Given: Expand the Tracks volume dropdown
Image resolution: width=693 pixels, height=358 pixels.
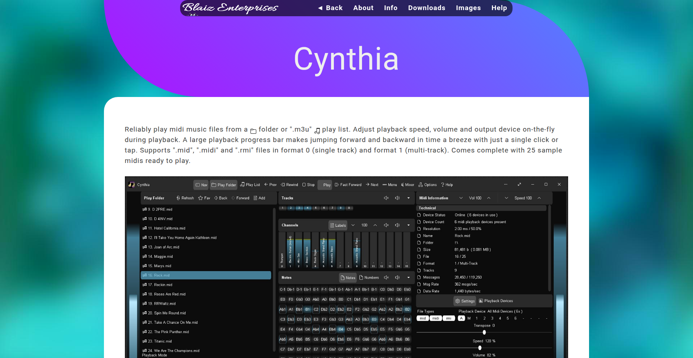Looking at the screenshot, I should [x=408, y=198].
